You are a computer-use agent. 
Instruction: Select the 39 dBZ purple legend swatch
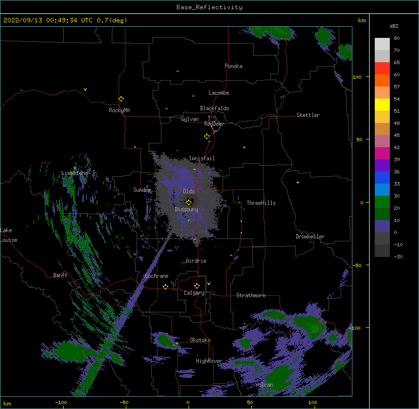(x=382, y=165)
